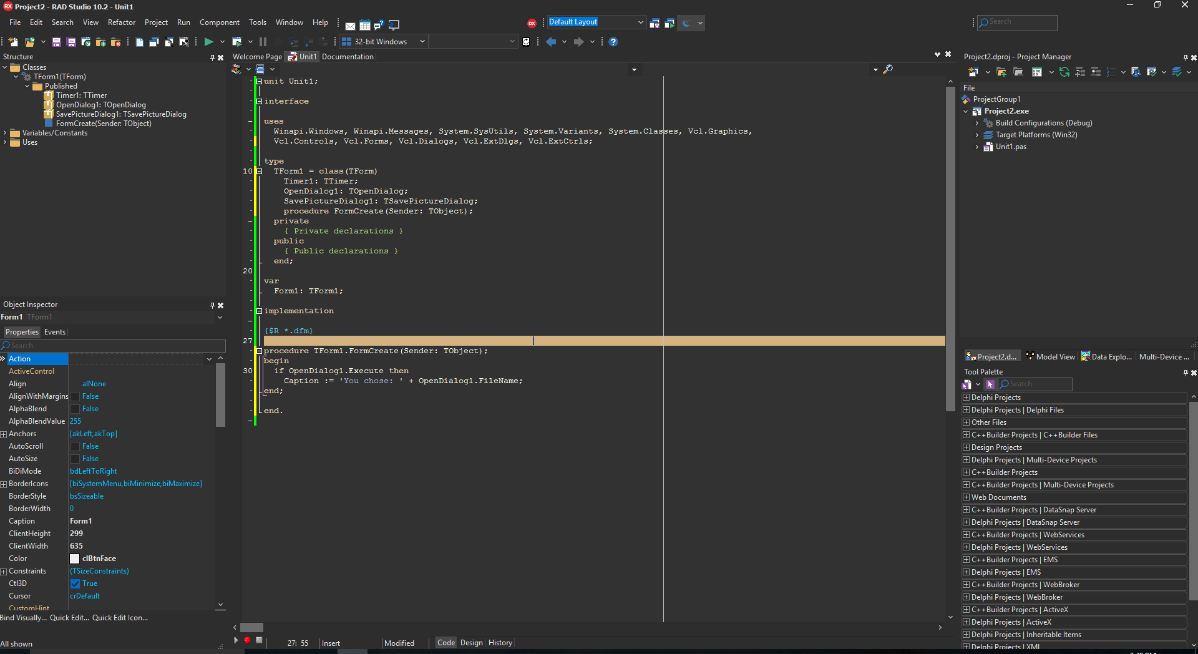Click the top-right IDE Search field
The width and height of the screenshot is (1198, 654).
1018,22
